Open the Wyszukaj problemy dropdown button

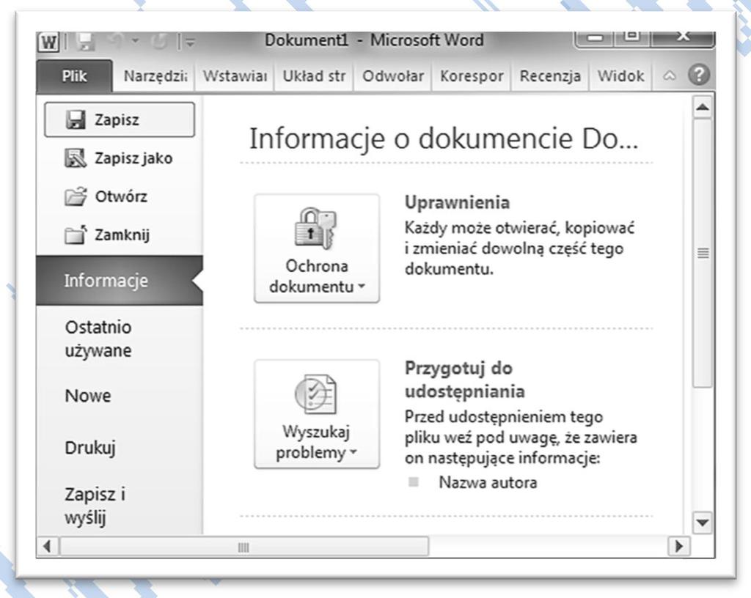[x=317, y=414]
